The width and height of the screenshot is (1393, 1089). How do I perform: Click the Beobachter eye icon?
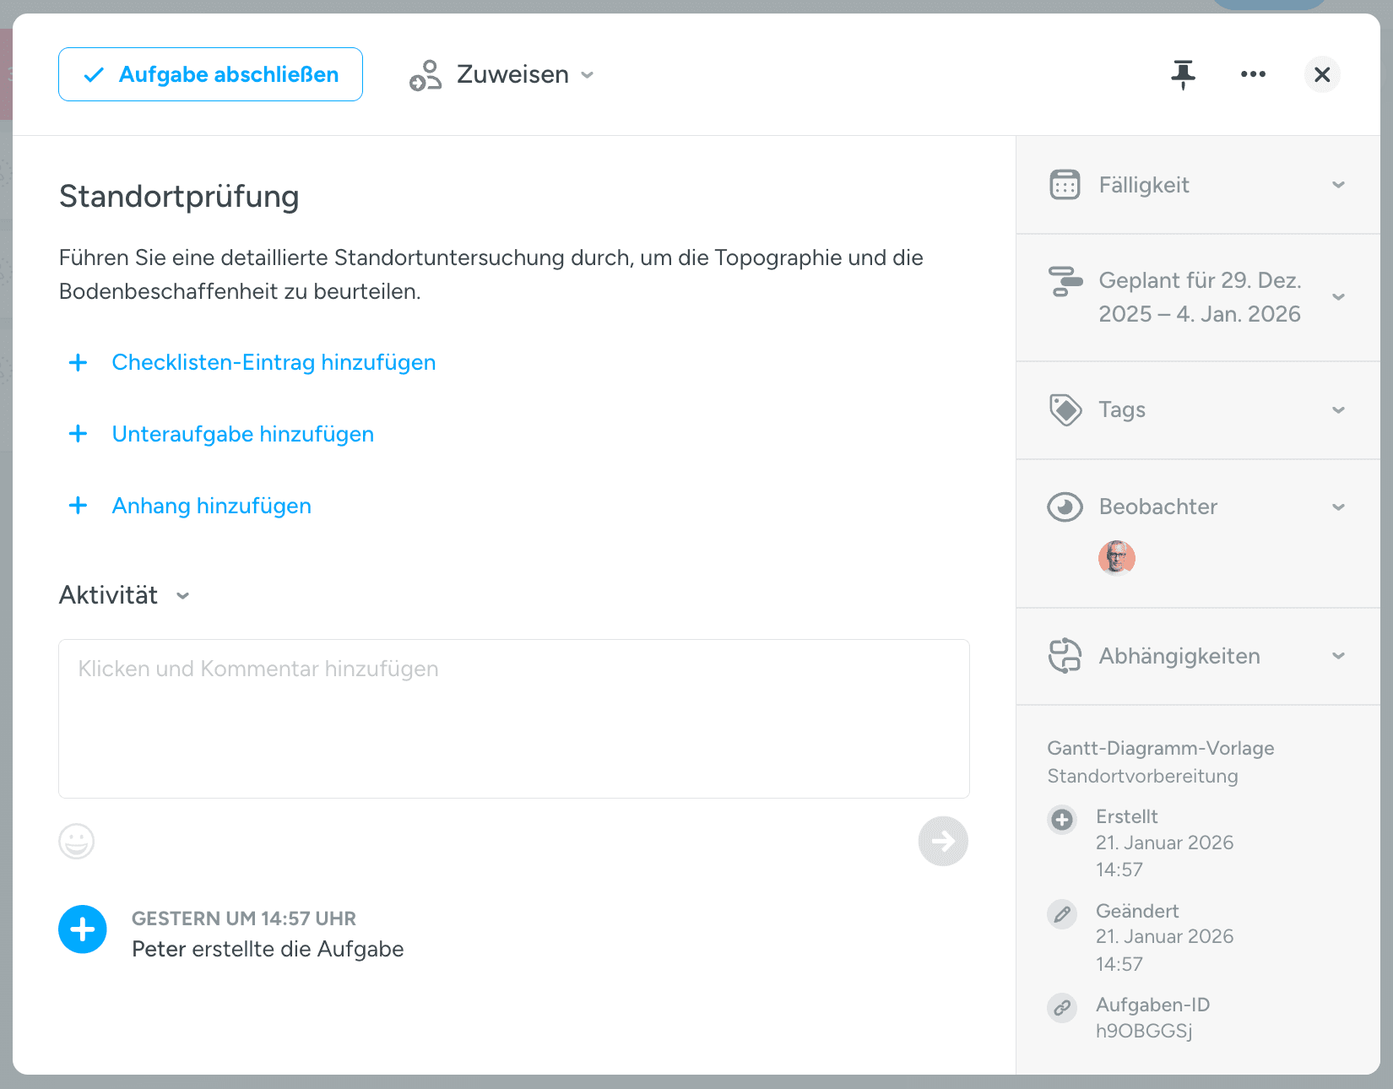[1065, 507]
